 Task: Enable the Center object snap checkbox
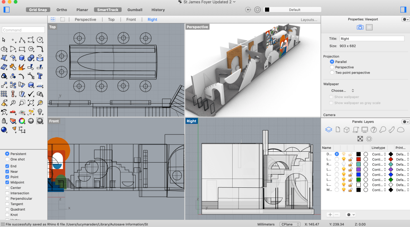pyautogui.click(x=8, y=188)
